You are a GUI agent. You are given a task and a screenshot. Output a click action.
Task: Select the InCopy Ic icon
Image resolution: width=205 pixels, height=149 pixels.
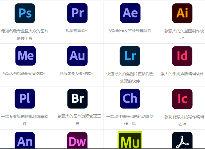tap(182, 99)
